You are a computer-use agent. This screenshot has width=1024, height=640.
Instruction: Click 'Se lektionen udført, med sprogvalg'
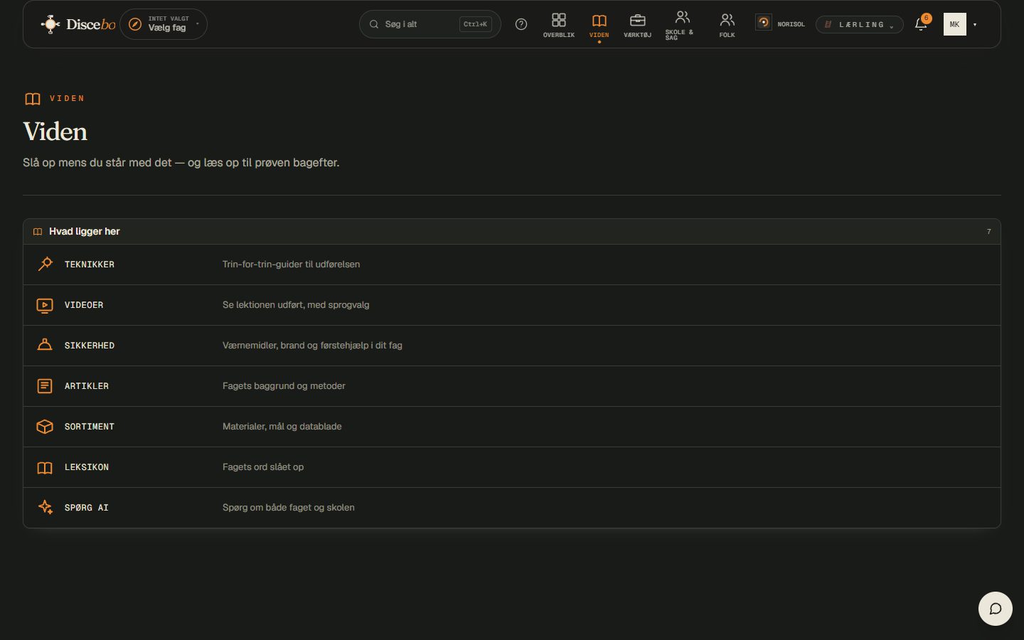(x=296, y=305)
